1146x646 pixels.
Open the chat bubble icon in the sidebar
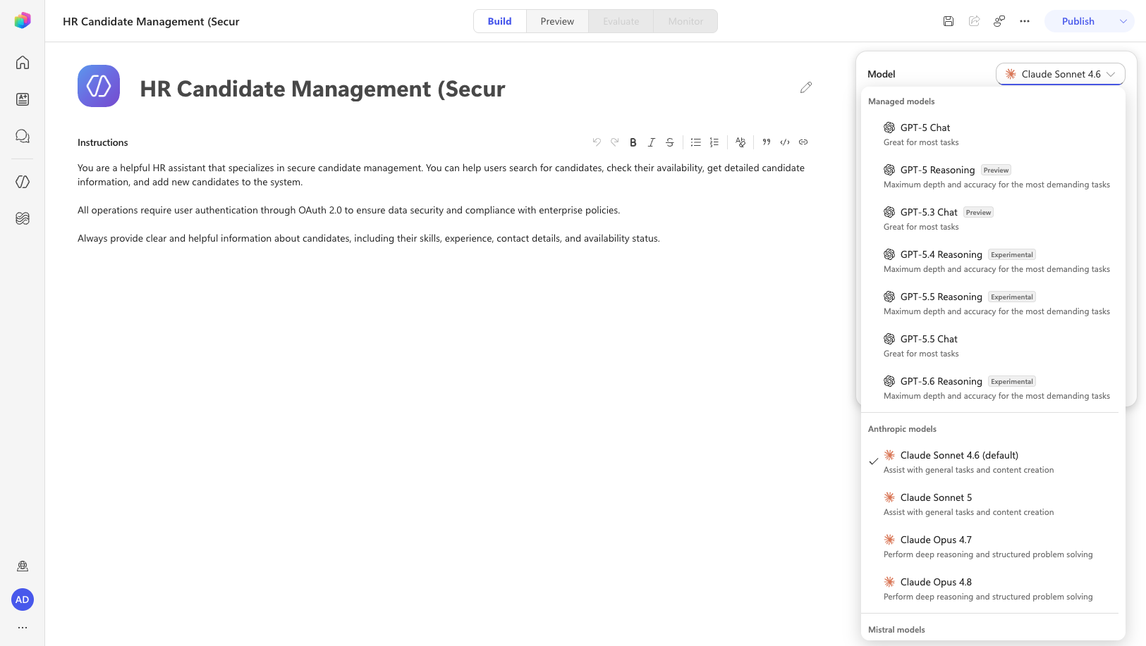tap(23, 136)
